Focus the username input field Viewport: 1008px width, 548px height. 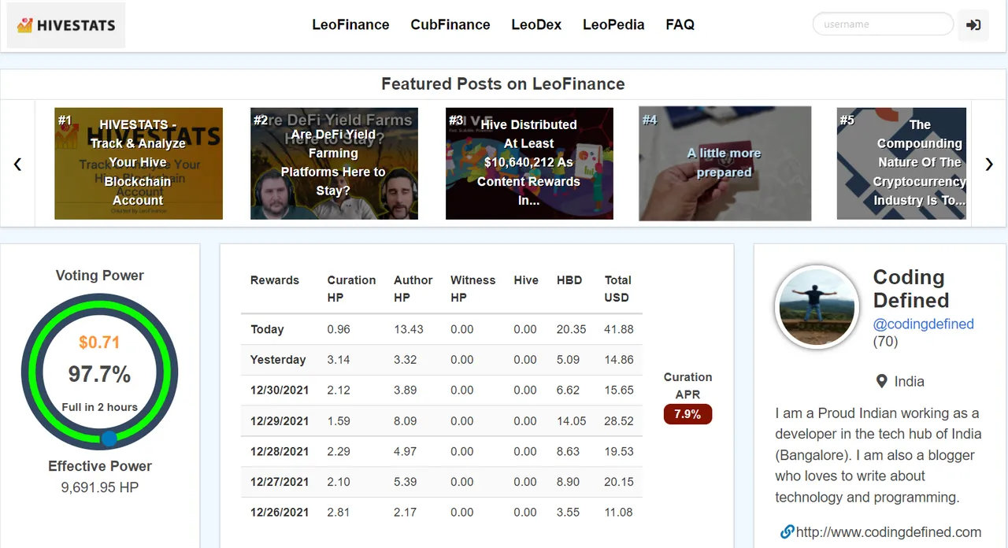click(x=883, y=24)
